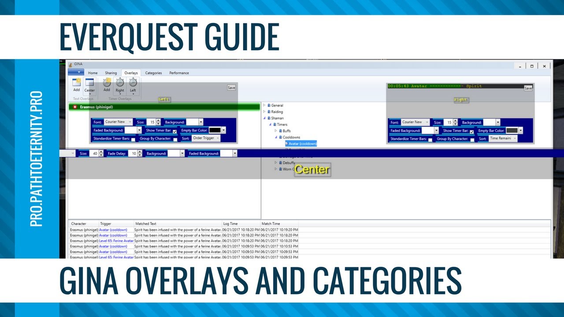Click the Size field showing 40
The image size is (564, 317).
pyautogui.click(x=94, y=153)
